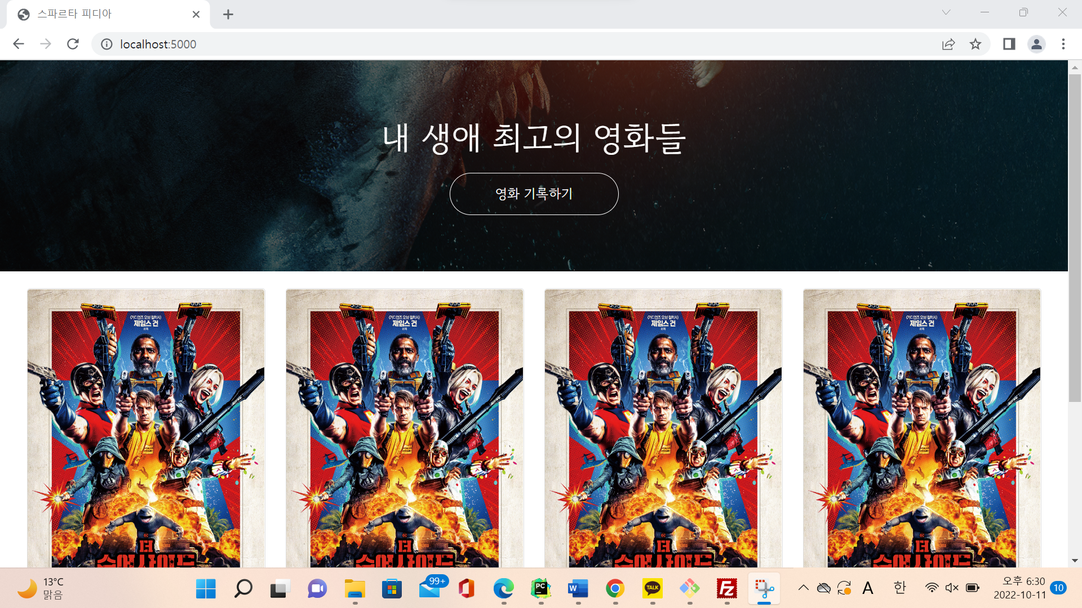Go back to previous page
1082x608 pixels.
[19, 44]
